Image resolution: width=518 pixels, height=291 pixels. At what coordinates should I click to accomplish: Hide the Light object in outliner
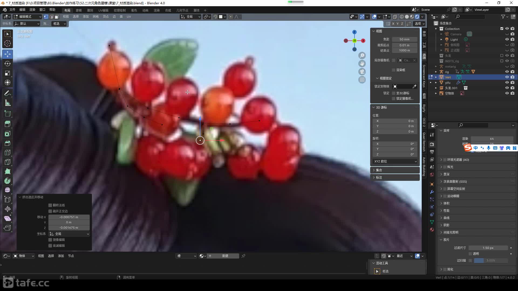(507, 39)
